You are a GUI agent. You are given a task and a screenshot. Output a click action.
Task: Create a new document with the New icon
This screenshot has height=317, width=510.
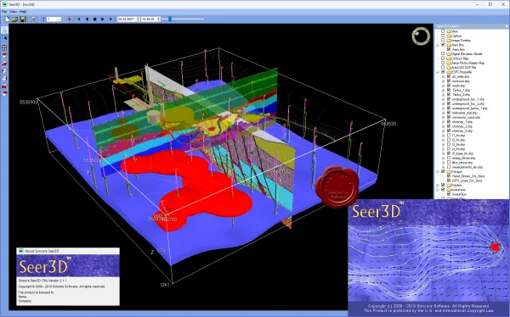tap(7, 19)
